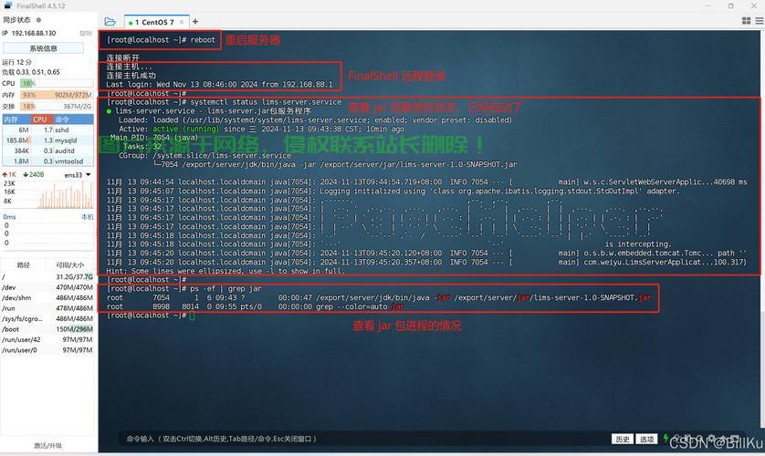The height and width of the screenshot is (456, 765).
Task: Select the mysqld process row
Action: pyautogui.click(x=47, y=140)
